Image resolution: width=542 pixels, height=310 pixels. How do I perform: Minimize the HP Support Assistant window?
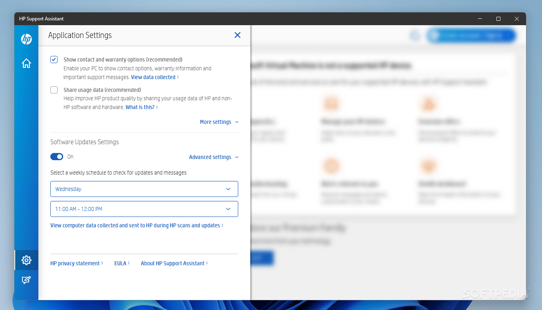(x=480, y=19)
